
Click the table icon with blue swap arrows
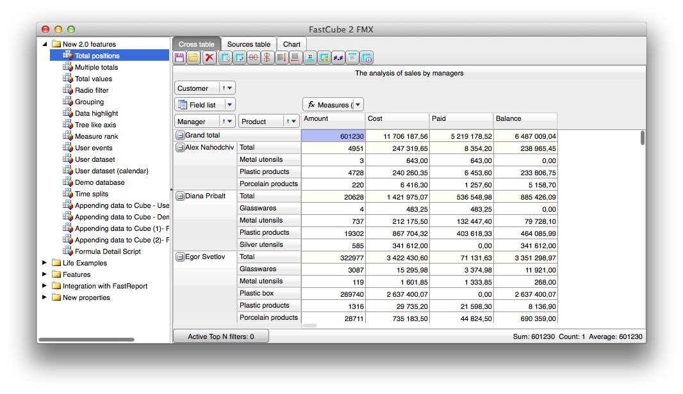point(240,58)
